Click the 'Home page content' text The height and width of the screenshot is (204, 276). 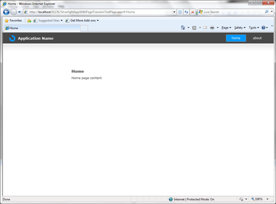[87, 78]
